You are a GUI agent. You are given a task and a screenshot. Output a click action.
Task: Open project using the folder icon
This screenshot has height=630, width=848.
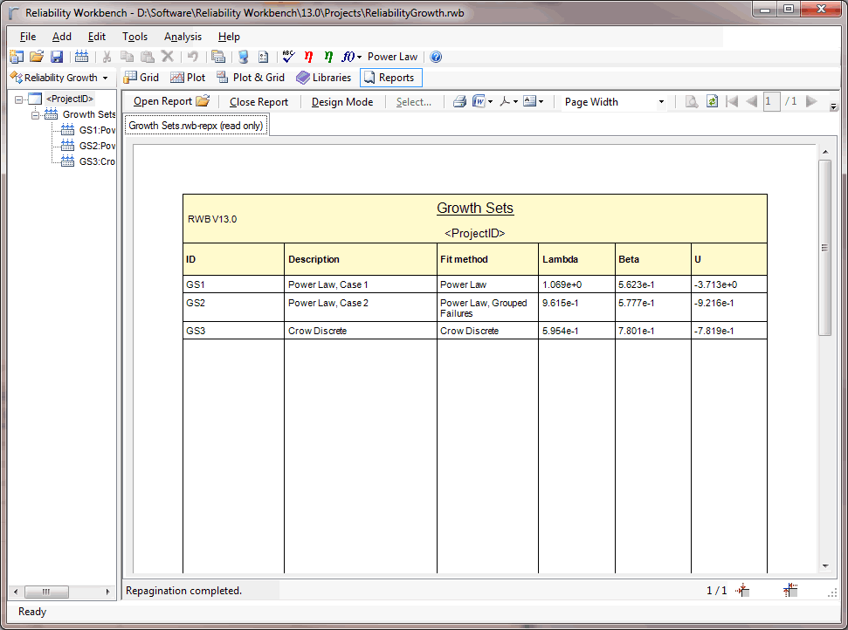[37, 57]
